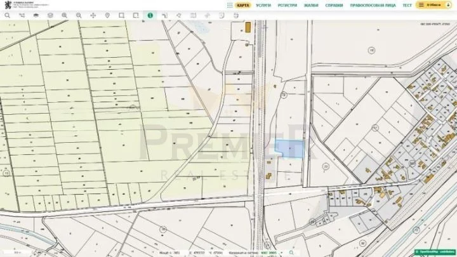
Task: Open the ЖАЛБИ menu item
Action: click(x=310, y=5)
